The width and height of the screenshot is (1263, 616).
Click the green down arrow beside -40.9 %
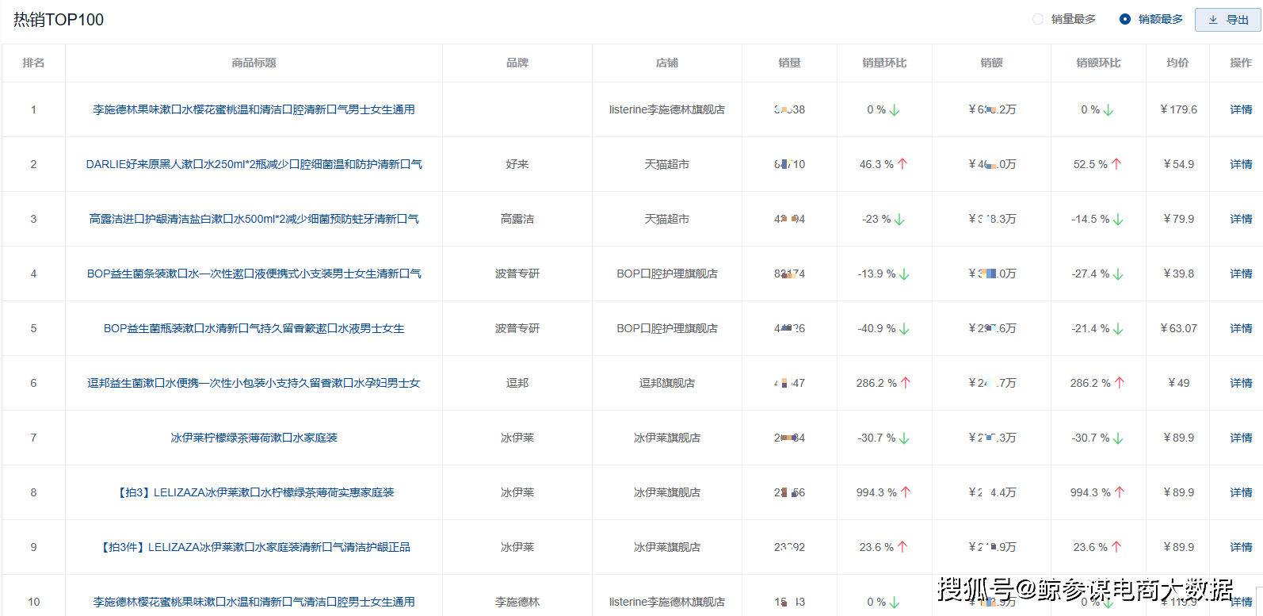904,329
